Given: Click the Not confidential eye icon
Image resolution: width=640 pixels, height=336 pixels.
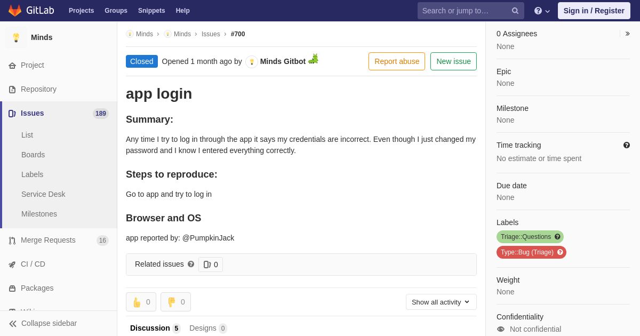Looking at the screenshot, I should click(501, 329).
